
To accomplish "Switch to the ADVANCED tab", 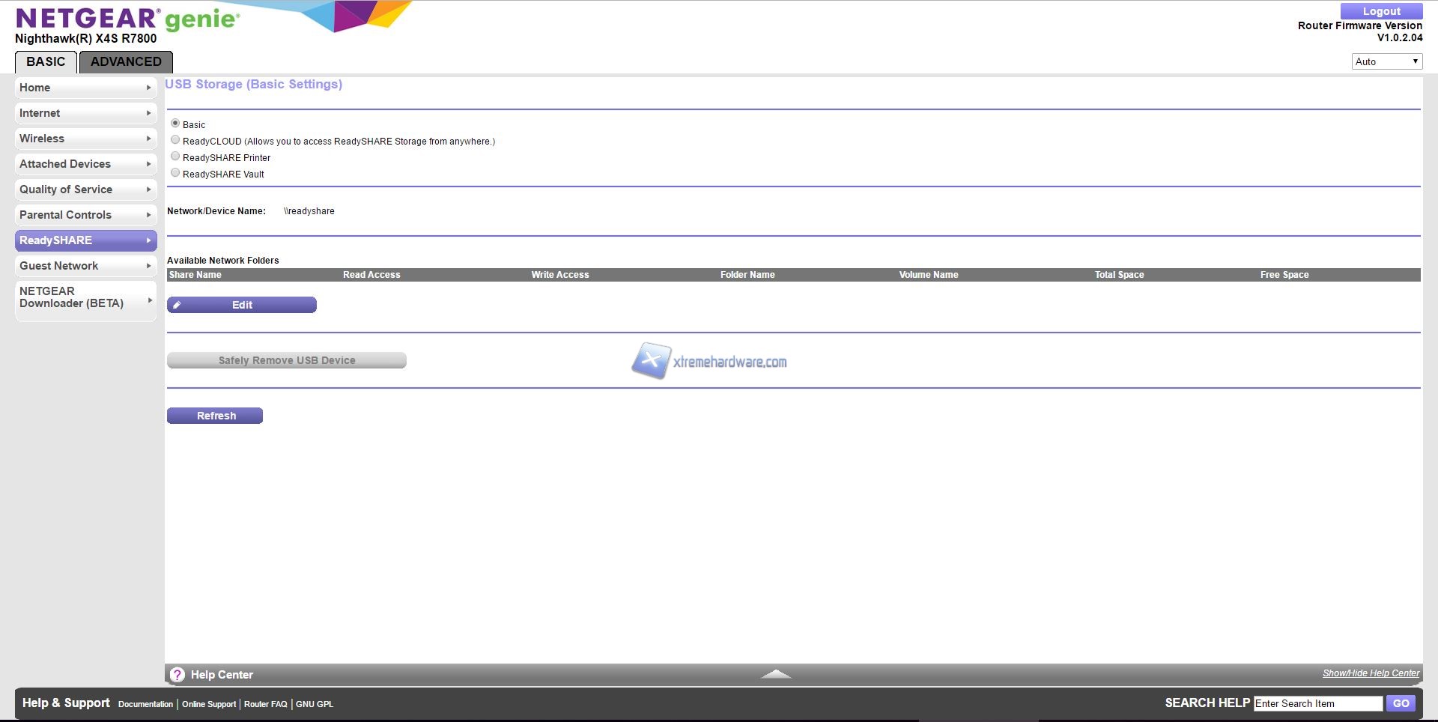I will point(126,61).
